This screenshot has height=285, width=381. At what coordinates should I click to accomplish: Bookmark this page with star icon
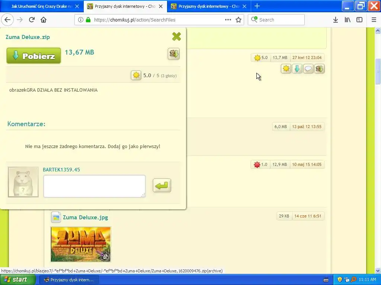click(x=238, y=20)
